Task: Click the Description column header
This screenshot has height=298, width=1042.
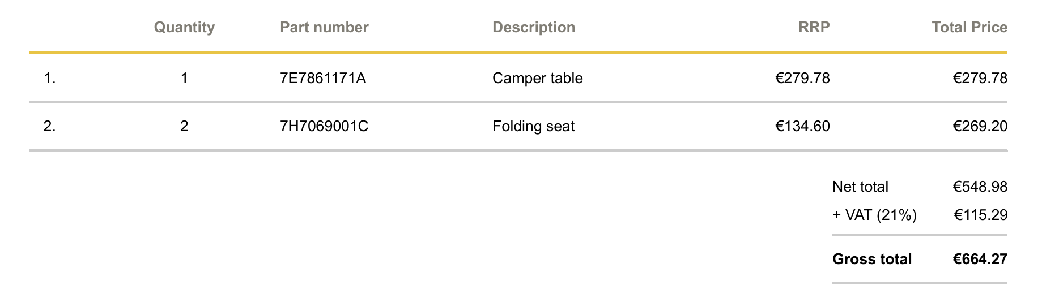Action: tap(534, 28)
